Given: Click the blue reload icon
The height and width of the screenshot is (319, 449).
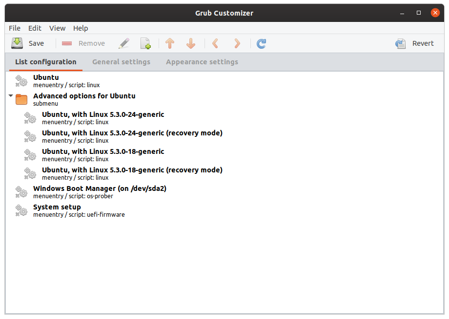Looking at the screenshot, I should click(x=261, y=43).
